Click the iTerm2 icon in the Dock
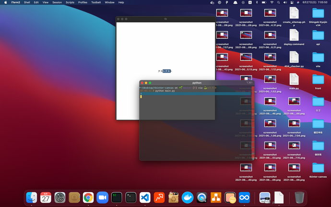331x207 pixels. [117, 197]
